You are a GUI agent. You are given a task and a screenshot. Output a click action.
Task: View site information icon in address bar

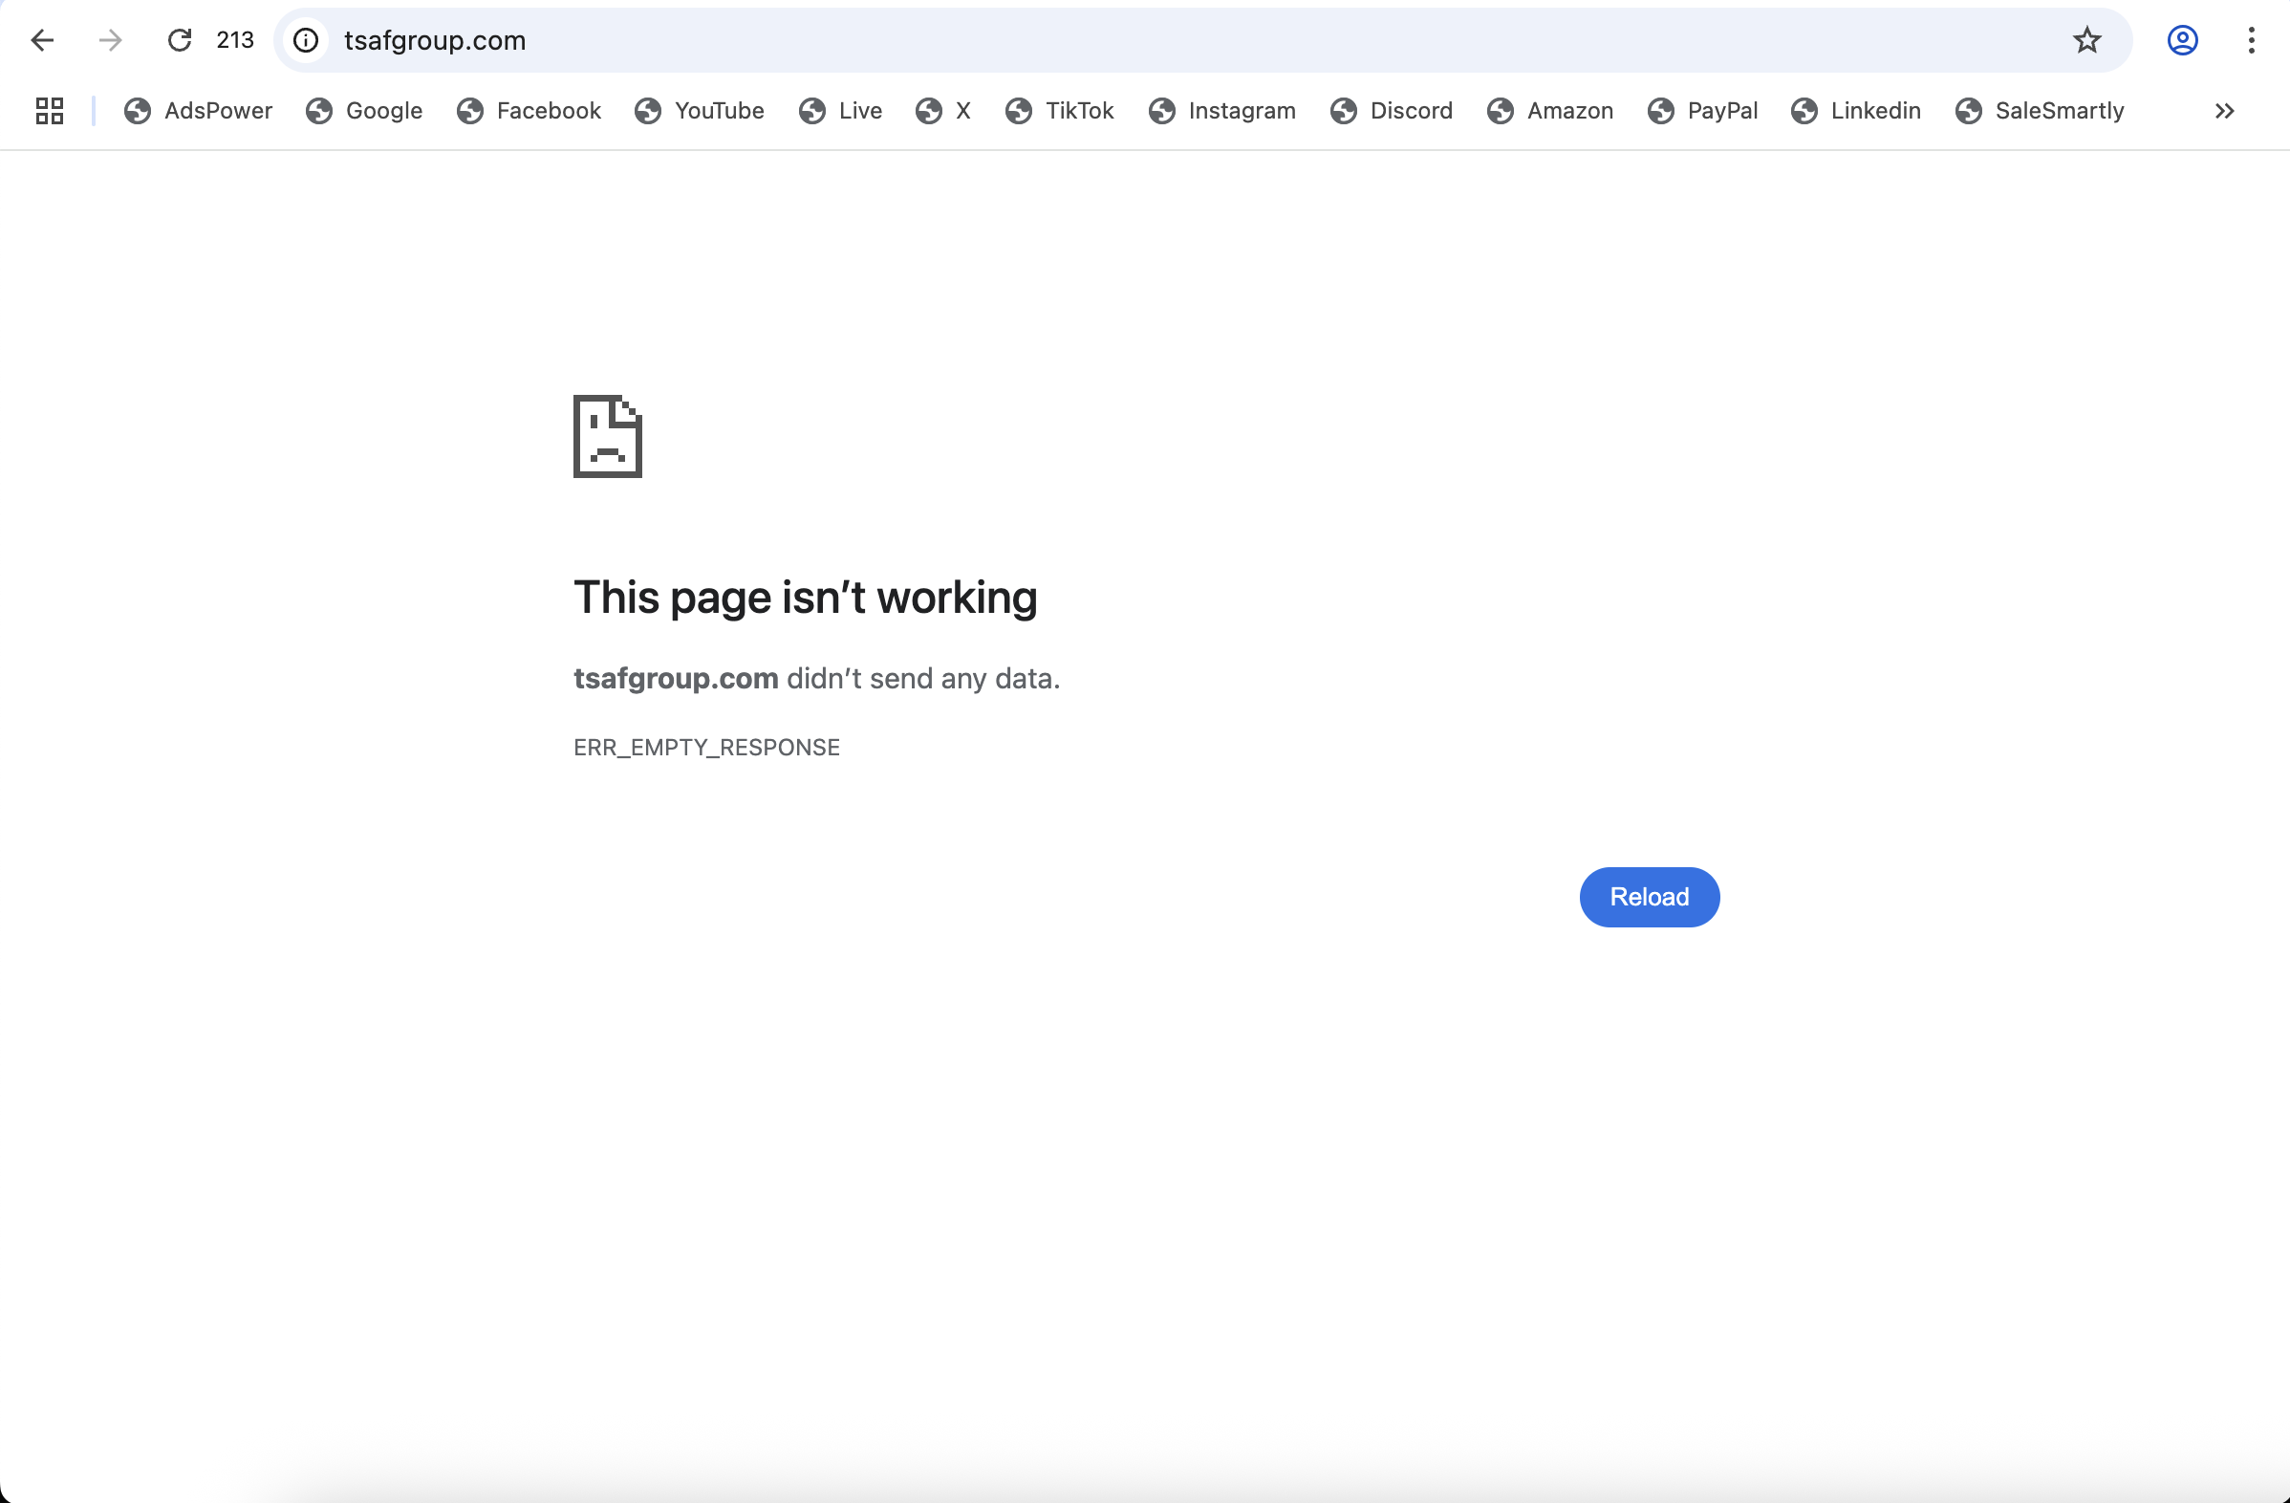pos(306,40)
